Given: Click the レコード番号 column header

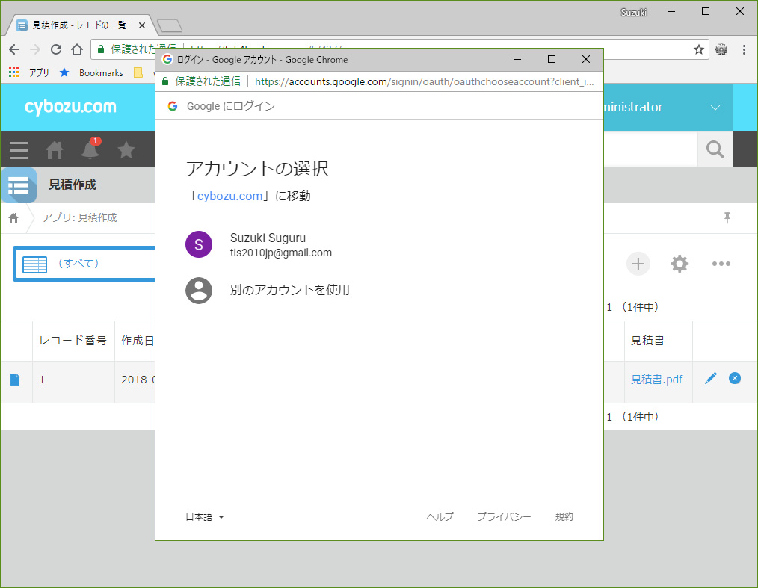Looking at the screenshot, I should (x=73, y=341).
